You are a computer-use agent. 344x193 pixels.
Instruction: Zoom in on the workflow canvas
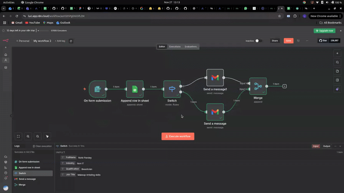click(28, 136)
